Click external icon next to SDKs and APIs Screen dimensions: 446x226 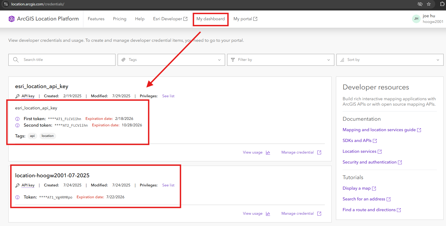pos(375,141)
